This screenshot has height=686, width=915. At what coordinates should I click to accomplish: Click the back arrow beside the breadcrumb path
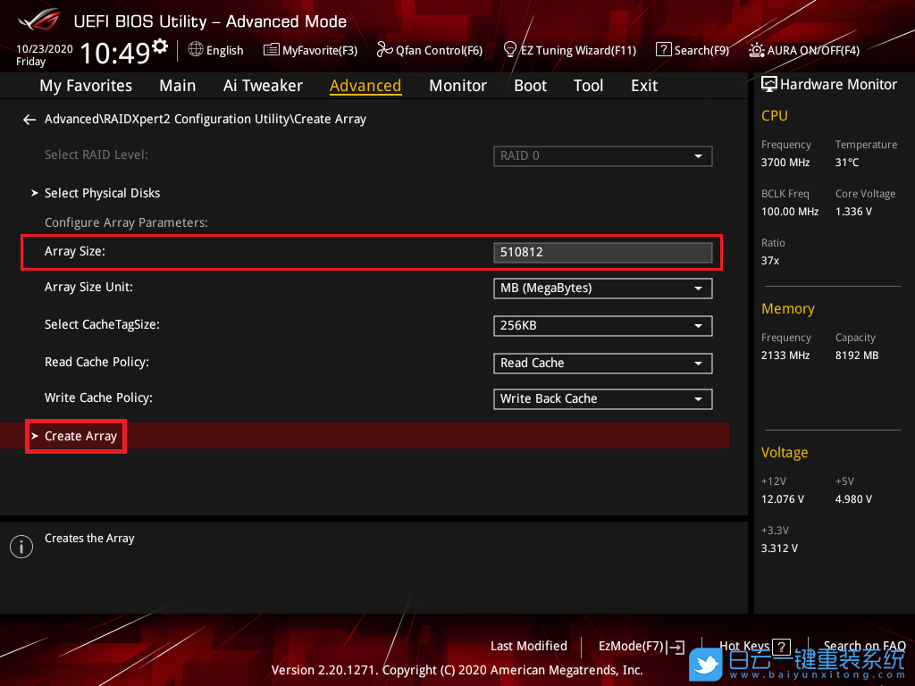click(x=29, y=120)
